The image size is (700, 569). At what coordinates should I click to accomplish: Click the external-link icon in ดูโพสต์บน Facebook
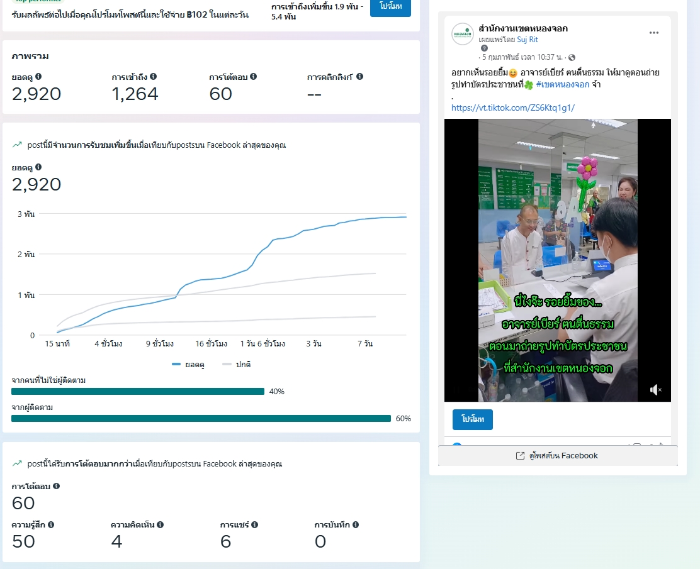(x=520, y=456)
